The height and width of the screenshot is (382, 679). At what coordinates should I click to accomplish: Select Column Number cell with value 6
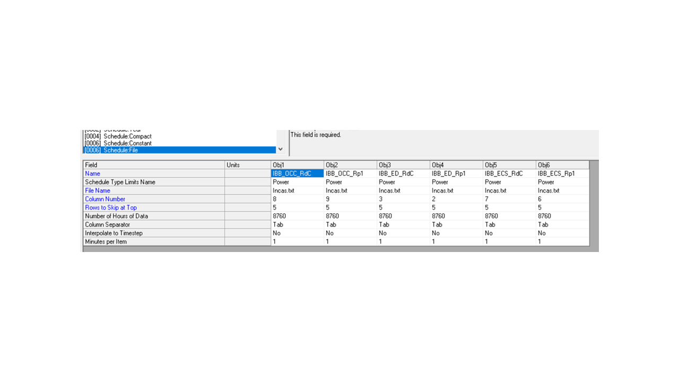(x=562, y=199)
